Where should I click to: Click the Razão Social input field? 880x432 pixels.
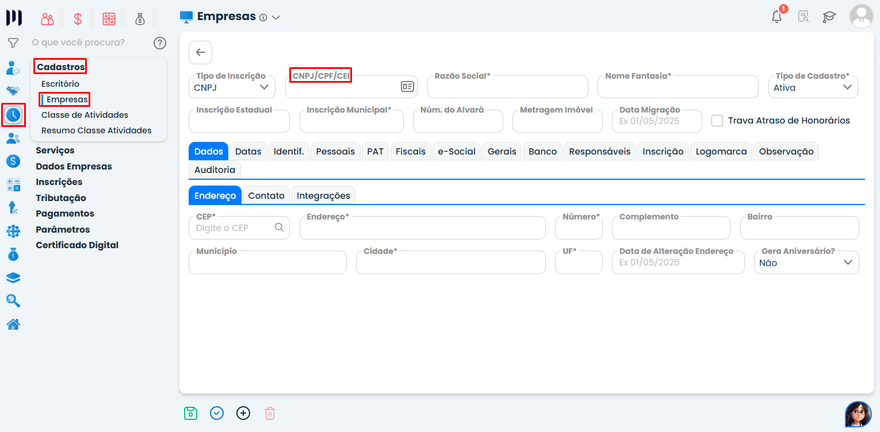(507, 88)
